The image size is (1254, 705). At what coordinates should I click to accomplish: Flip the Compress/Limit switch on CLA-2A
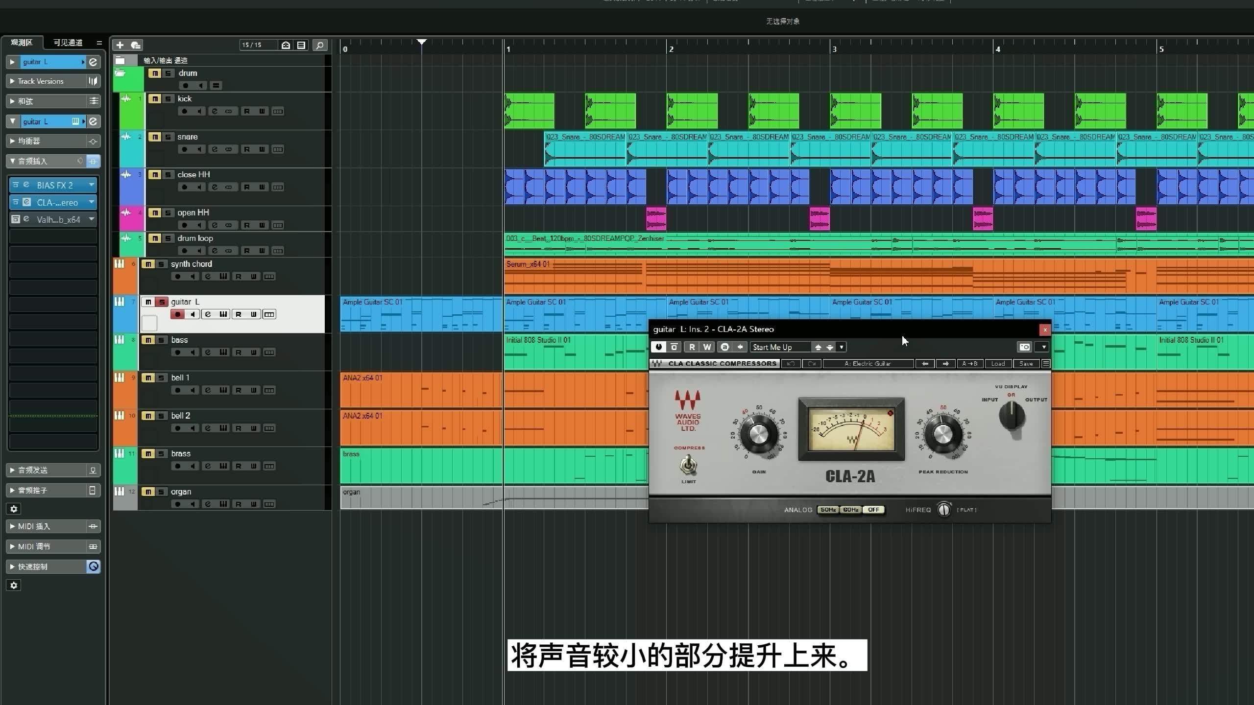tap(688, 465)
